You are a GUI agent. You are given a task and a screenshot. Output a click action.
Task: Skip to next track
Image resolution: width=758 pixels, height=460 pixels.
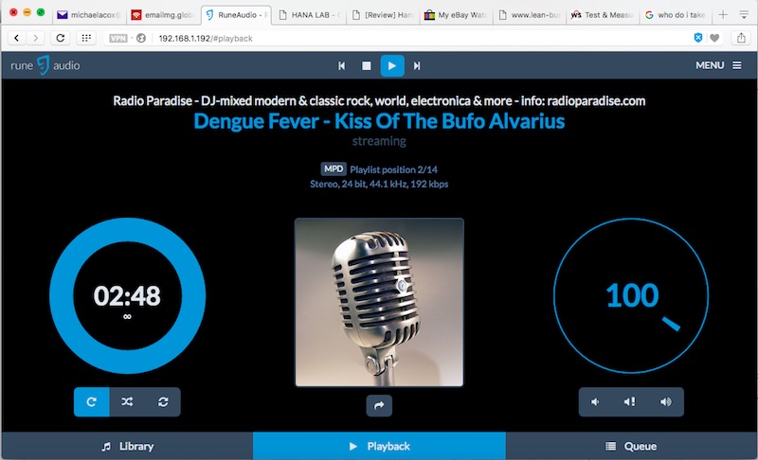point(416,65)
